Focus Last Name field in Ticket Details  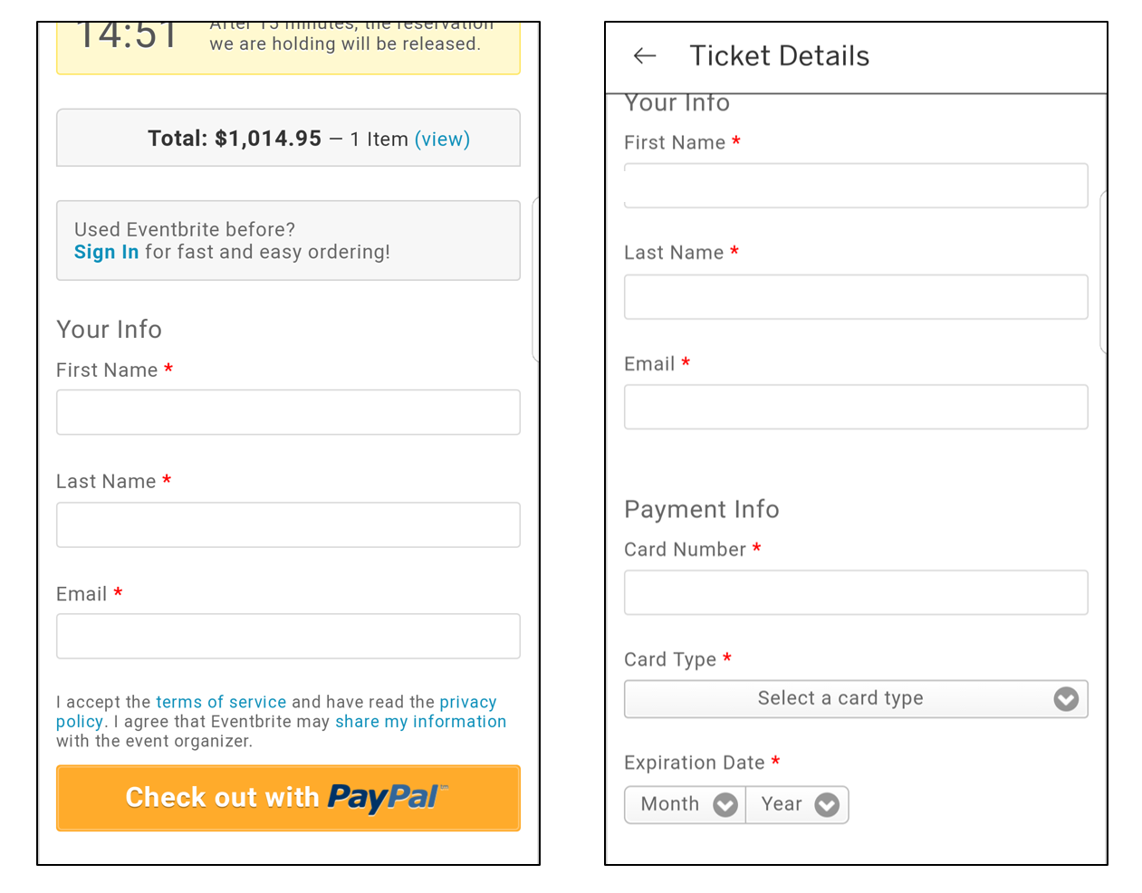(x=856, y=297)
